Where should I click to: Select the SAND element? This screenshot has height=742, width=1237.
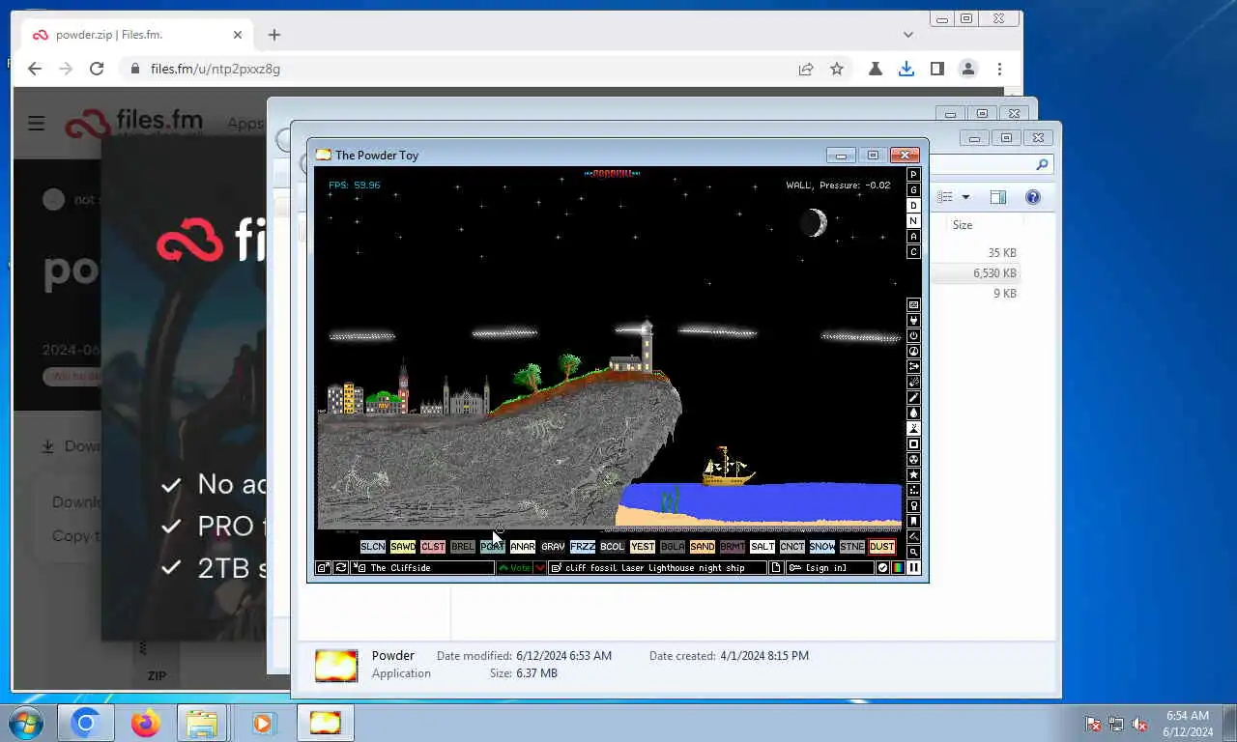(x=703, y=547)
